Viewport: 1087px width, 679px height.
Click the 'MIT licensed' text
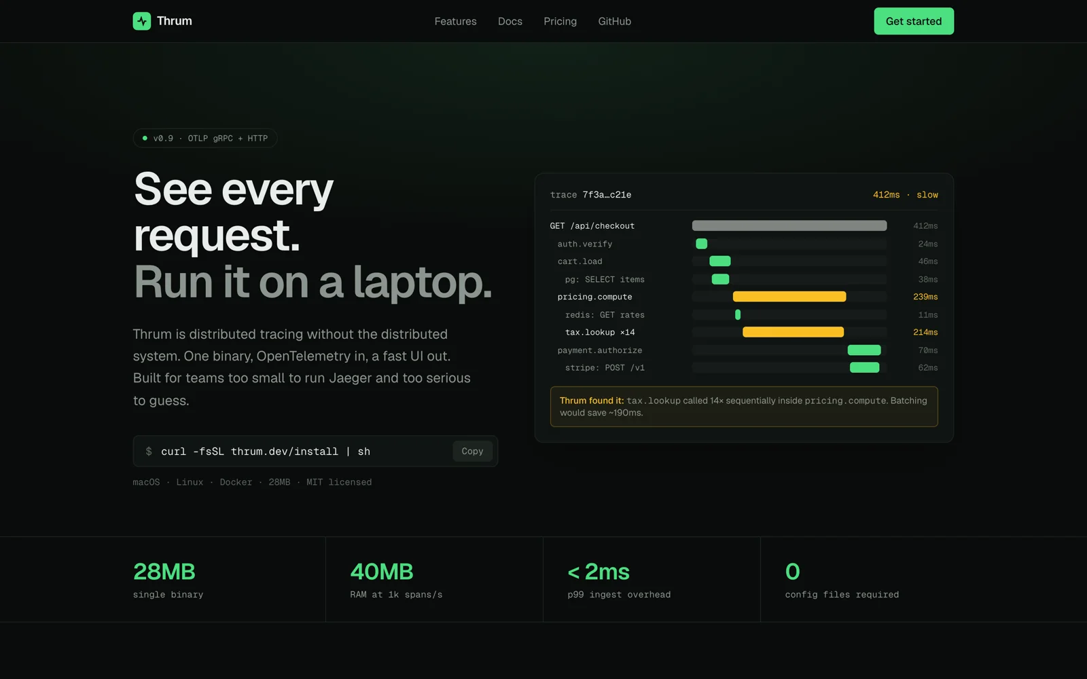[x=339, y=482]
